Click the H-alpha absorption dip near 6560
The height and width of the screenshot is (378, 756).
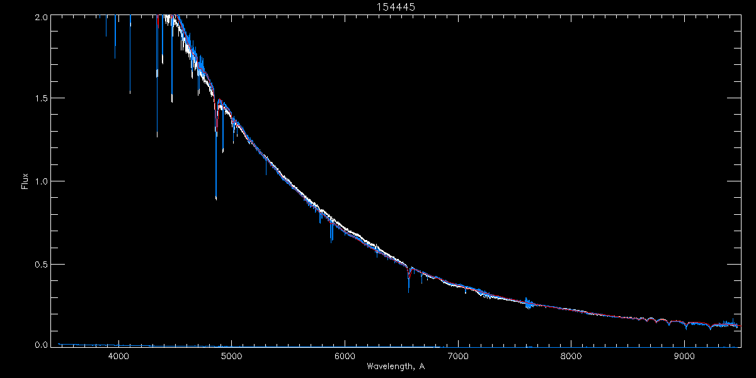pos(409,280)
